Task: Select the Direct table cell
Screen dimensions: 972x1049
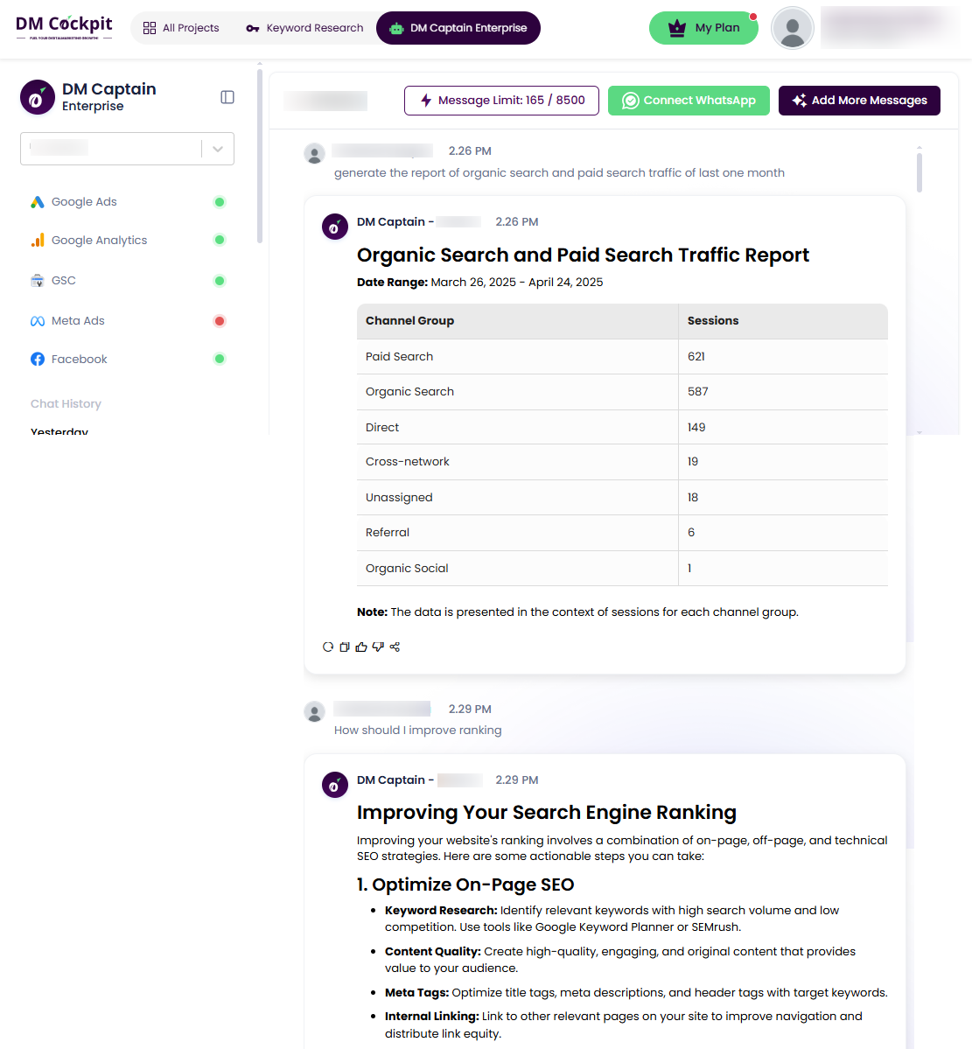Action: coord(517,428)
